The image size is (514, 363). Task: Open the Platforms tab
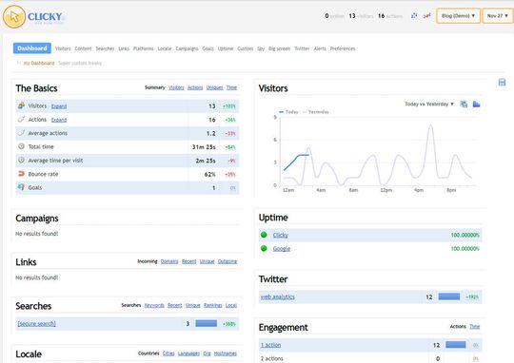tap(143, 48)
